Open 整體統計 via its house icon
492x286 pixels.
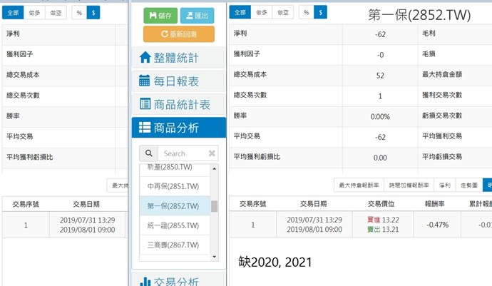point(145,58)
